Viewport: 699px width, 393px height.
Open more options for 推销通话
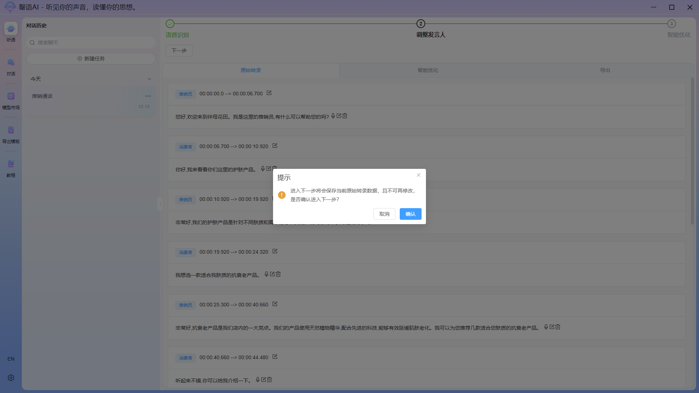tap(148, 96)
